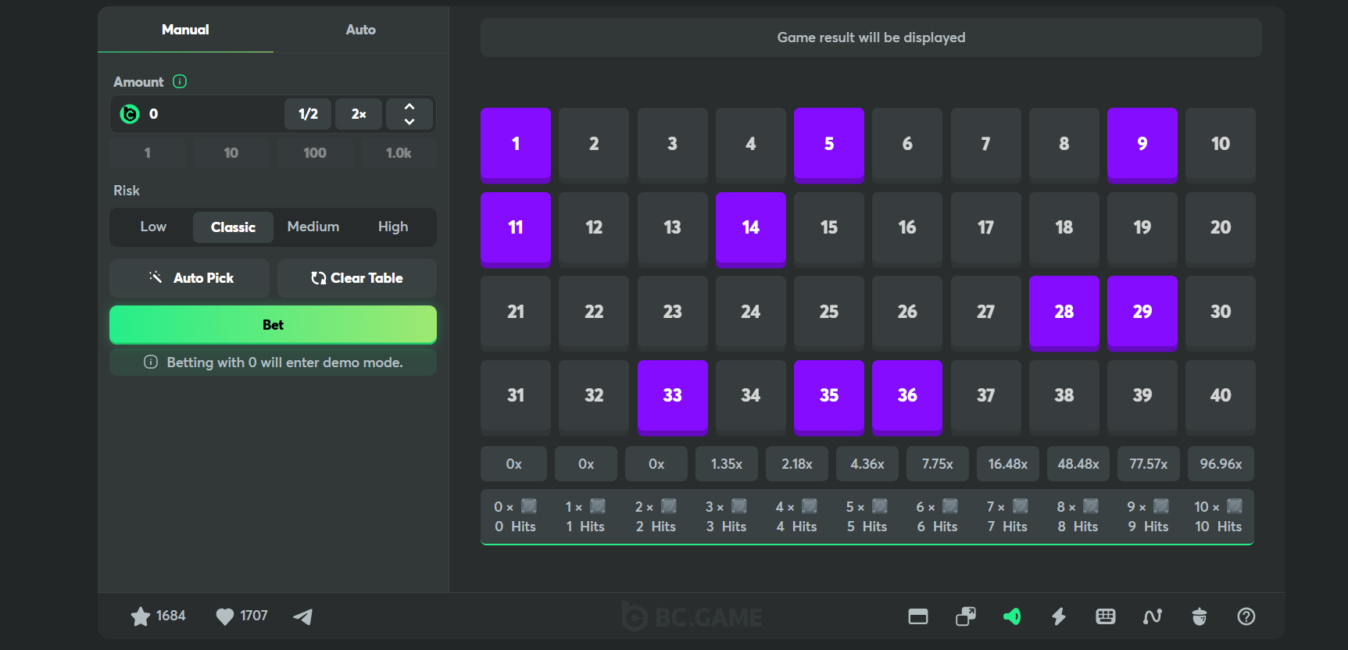
Task: Open the Manual tab
Action: pyautogui.click(x=185, y=30)
